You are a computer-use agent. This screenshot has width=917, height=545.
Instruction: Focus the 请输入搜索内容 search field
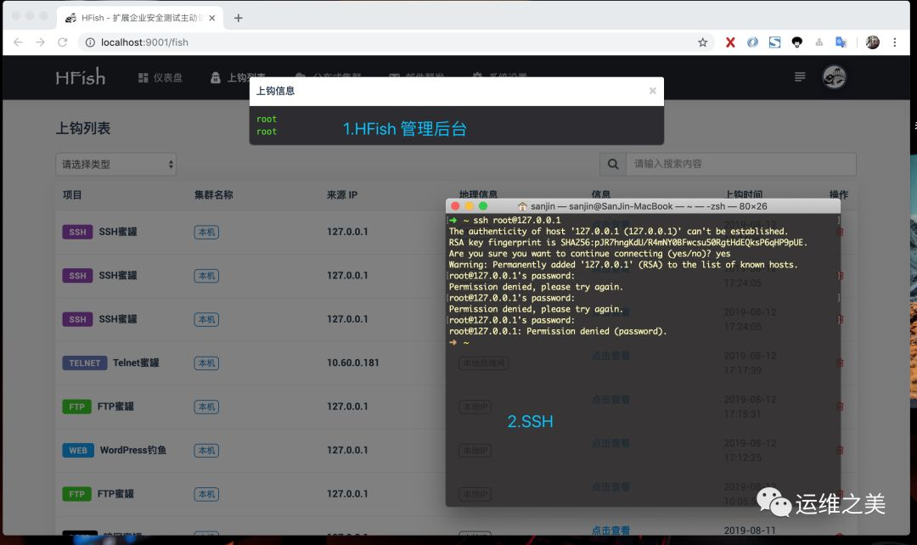click(x=741, y=165)
